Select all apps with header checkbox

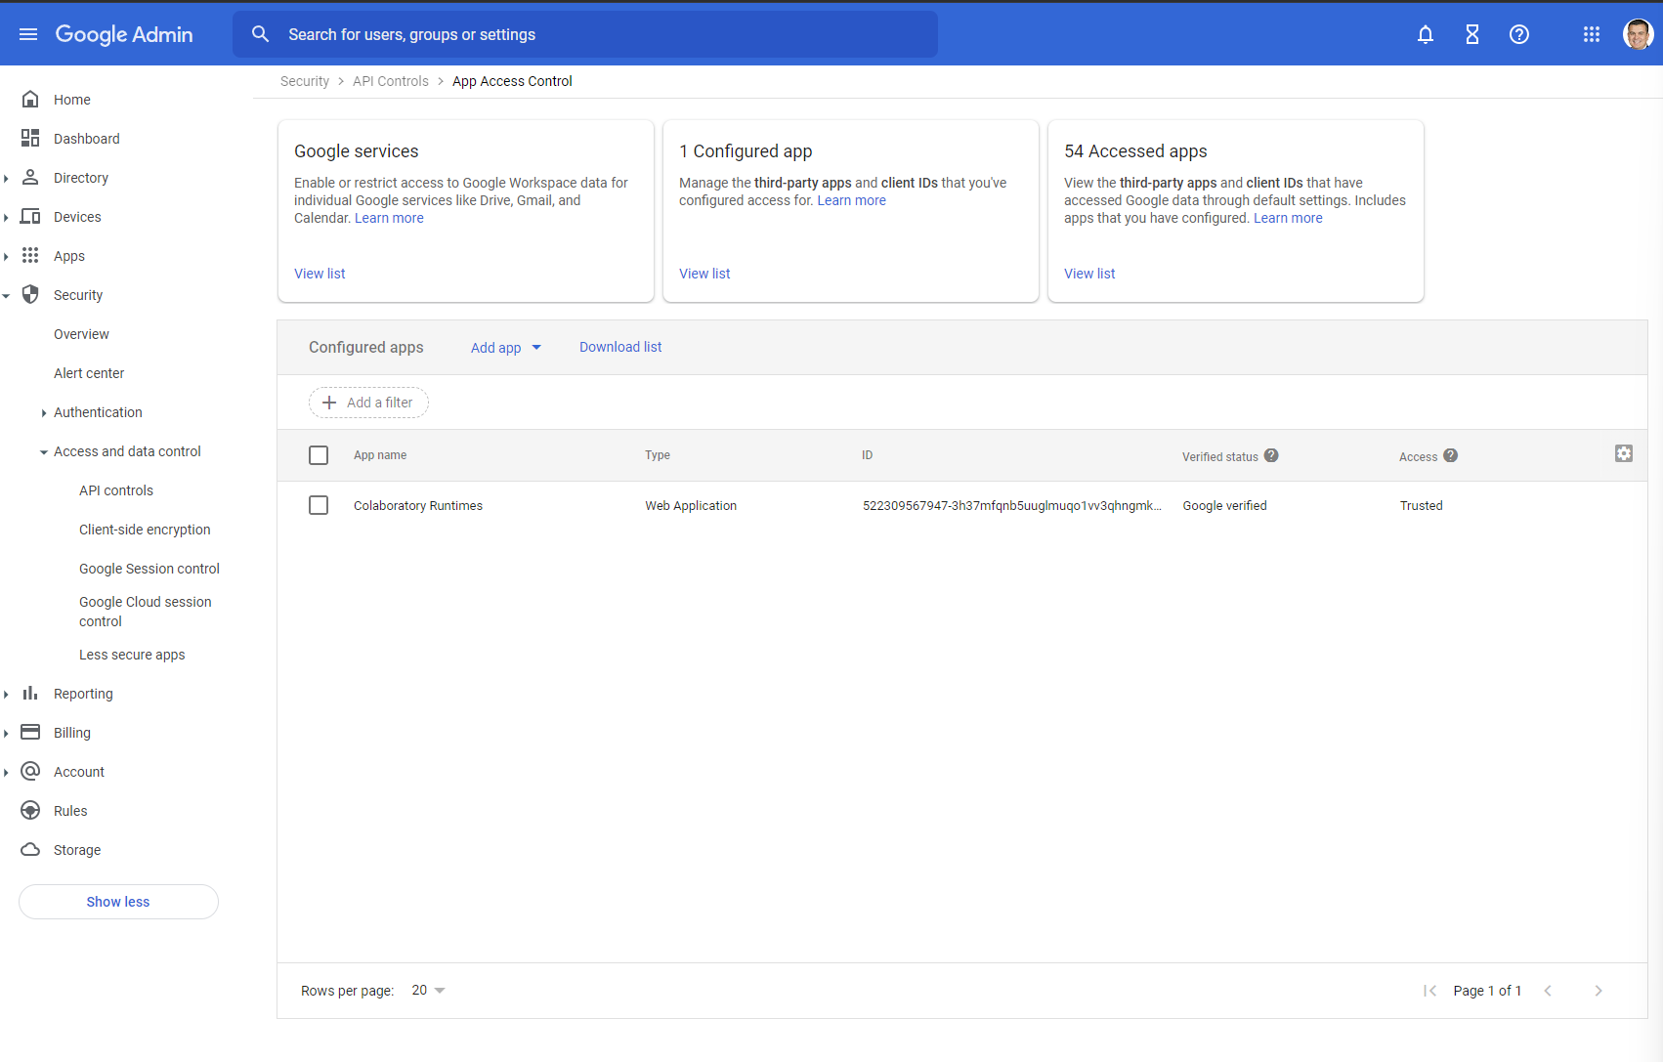click(319, 455)
